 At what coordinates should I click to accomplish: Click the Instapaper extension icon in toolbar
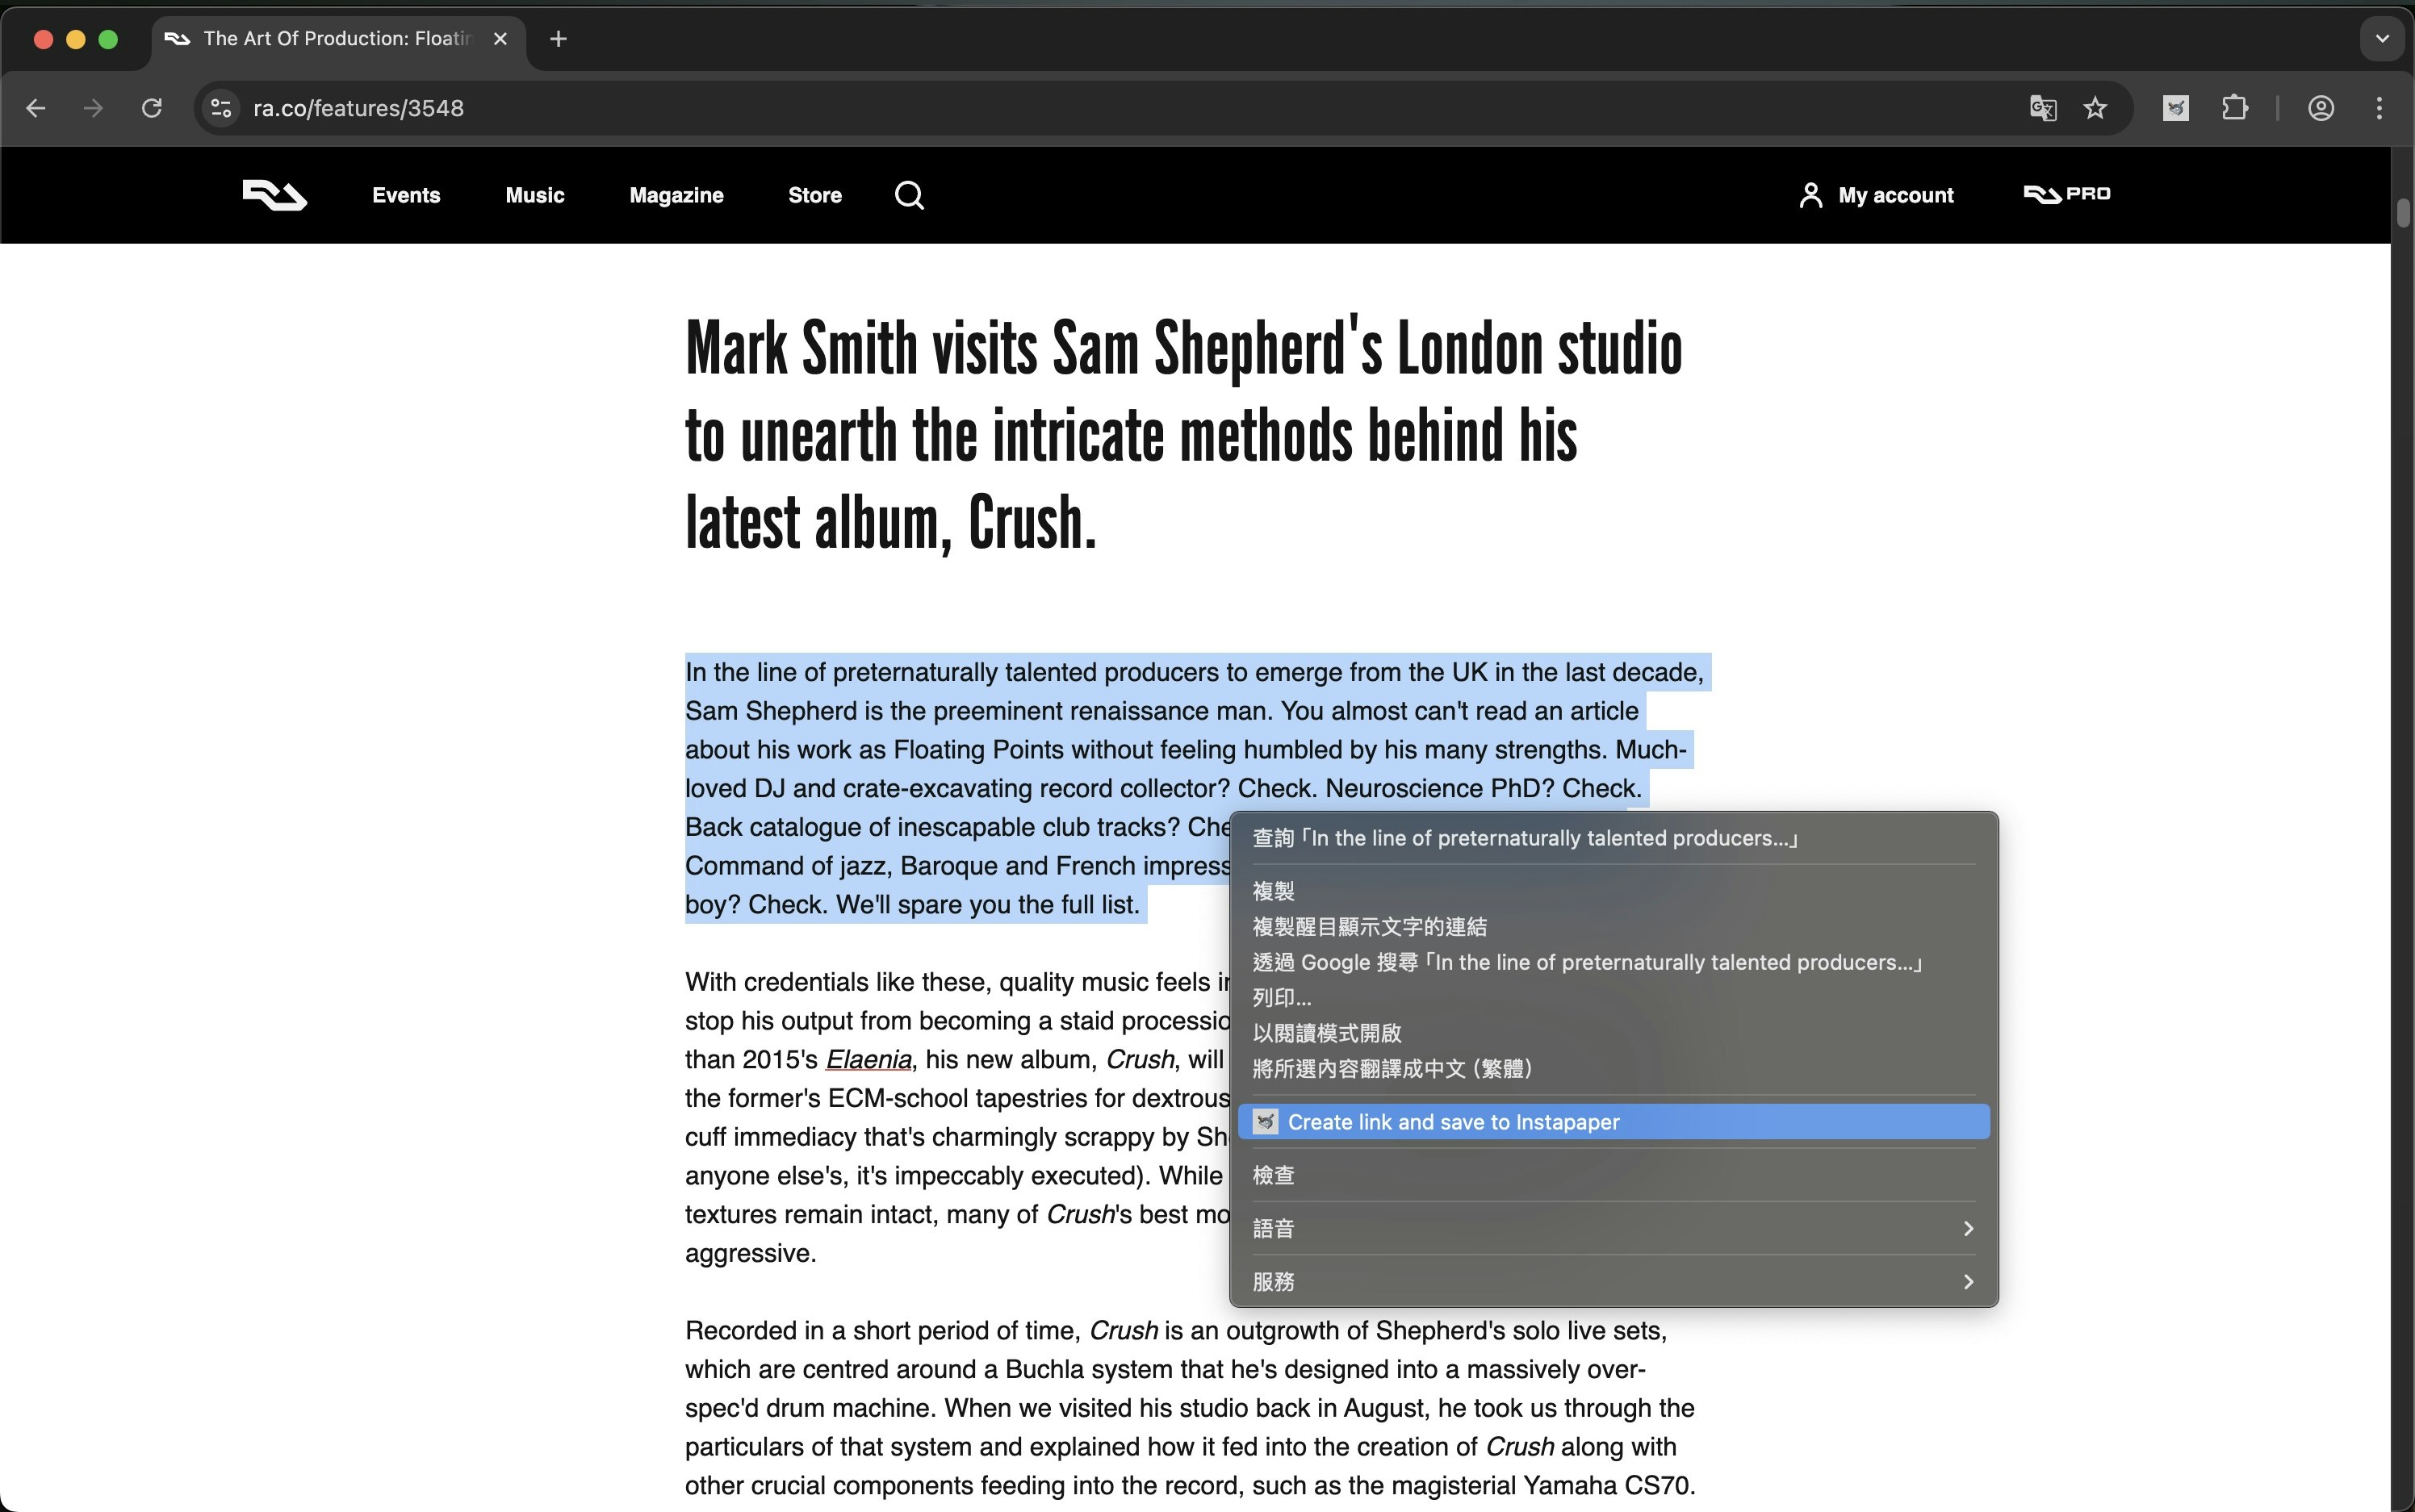pos(2177,108)
